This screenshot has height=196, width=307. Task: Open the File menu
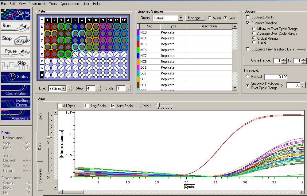tap(3, 3)
